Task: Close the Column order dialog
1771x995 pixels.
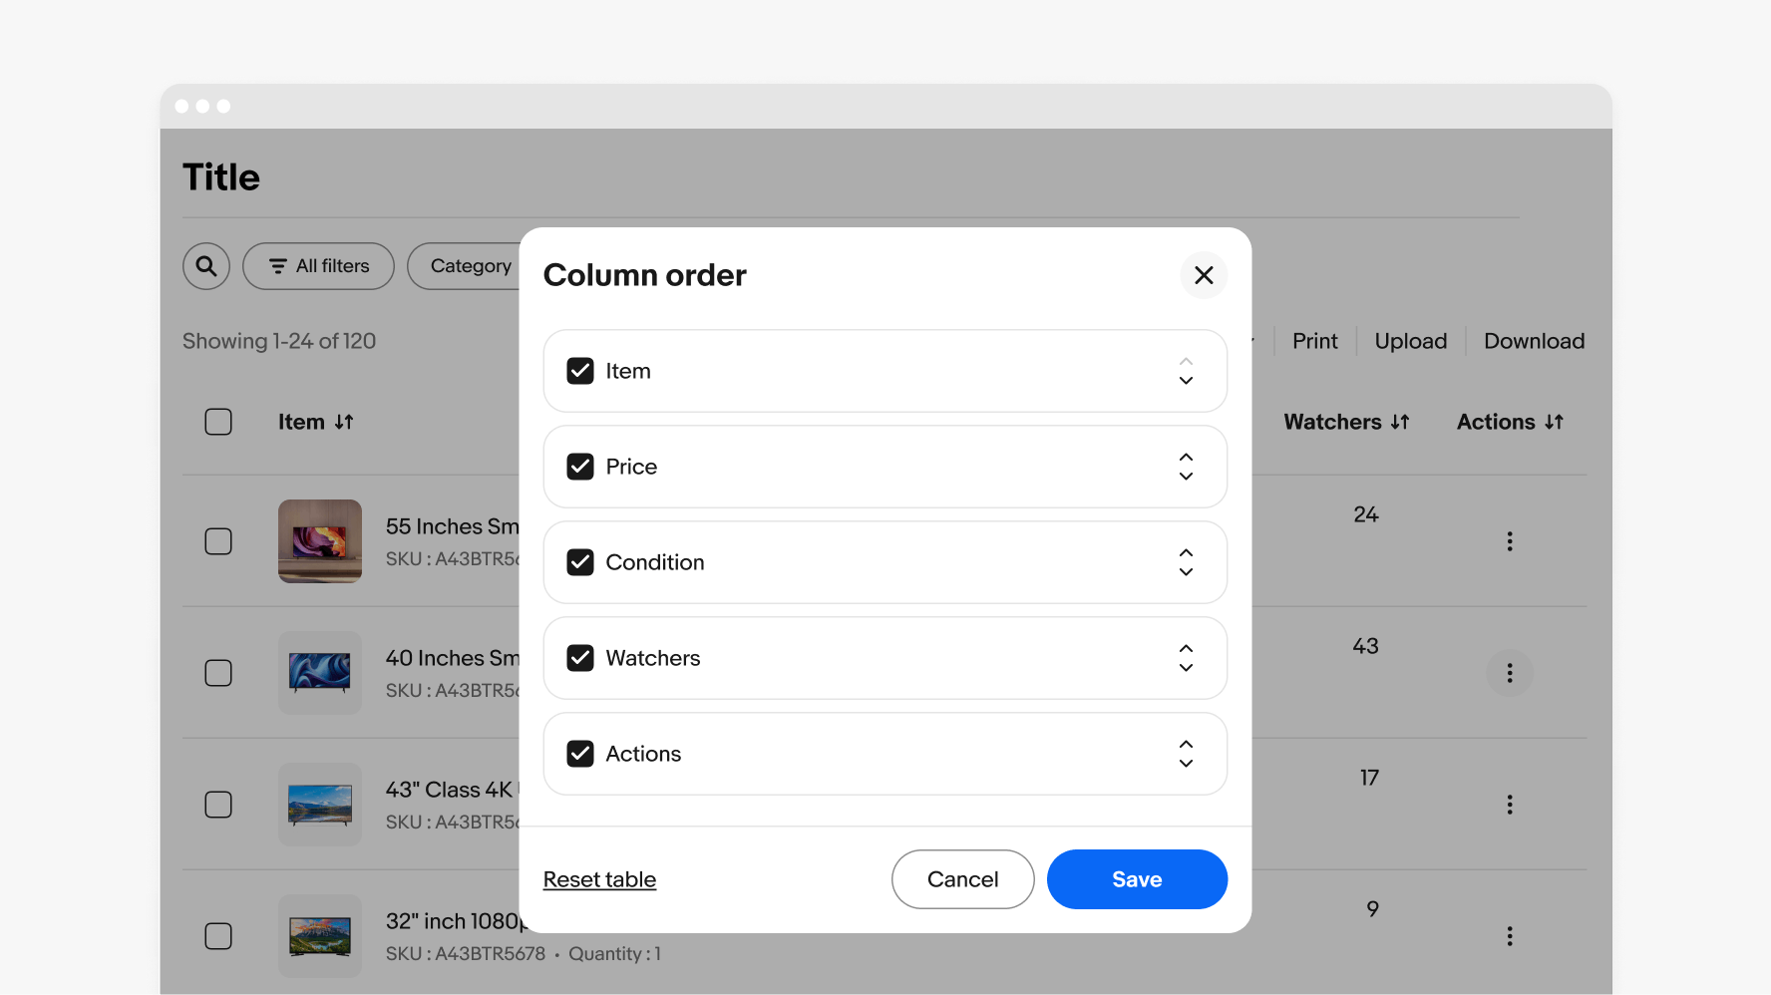Action: click(x=1204, y=275)
